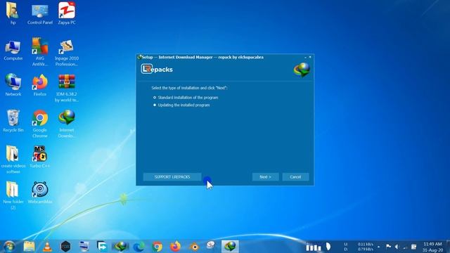450x253 pixels.
Task: Open the Internet Download Manager desktop shortcut
Action: (x=67, y=124)
